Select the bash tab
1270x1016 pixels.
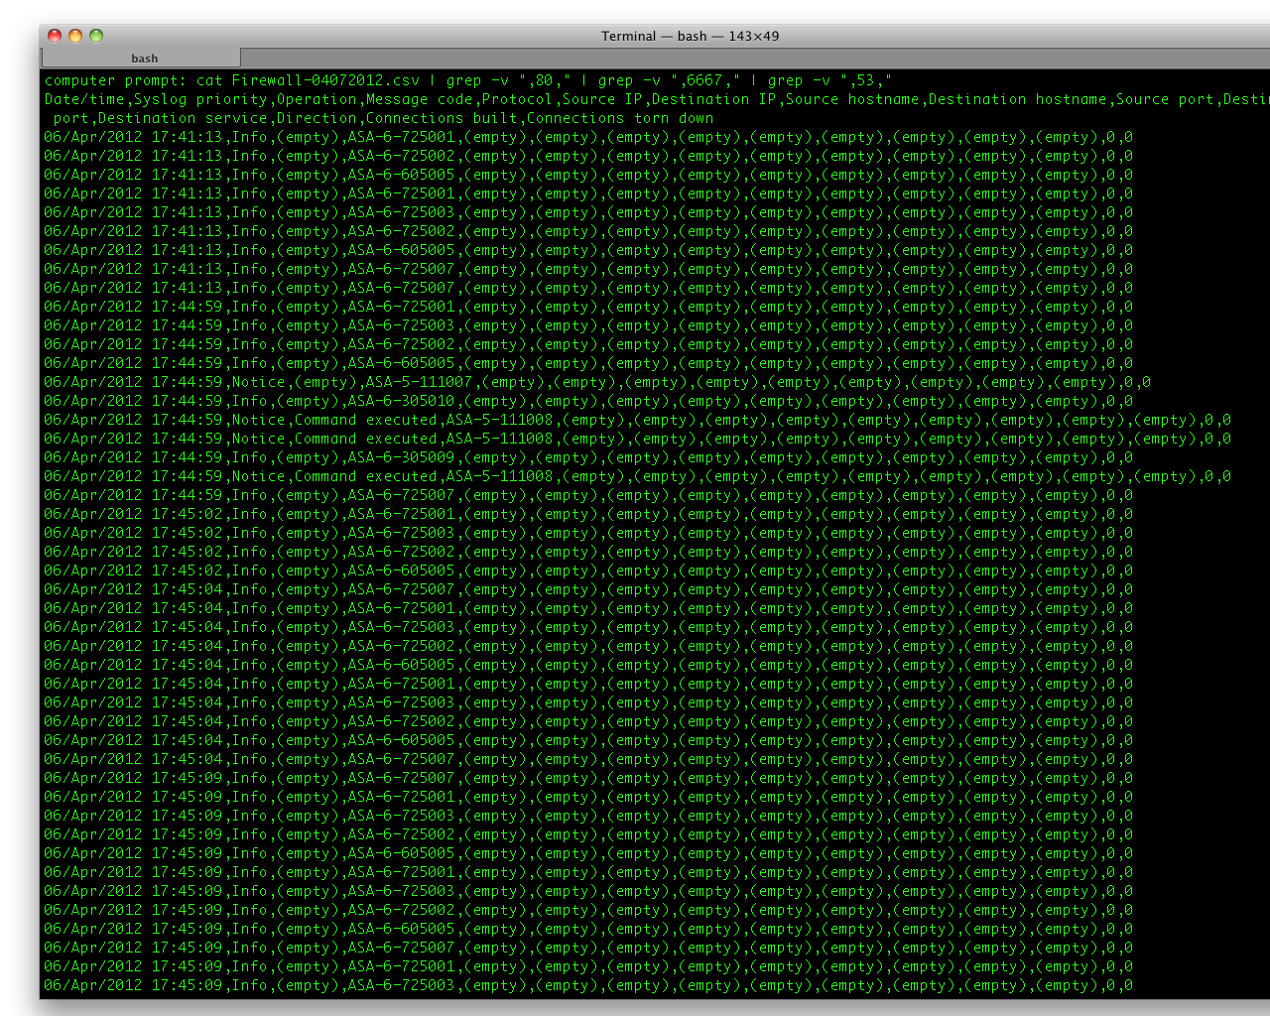pos(140,59)
